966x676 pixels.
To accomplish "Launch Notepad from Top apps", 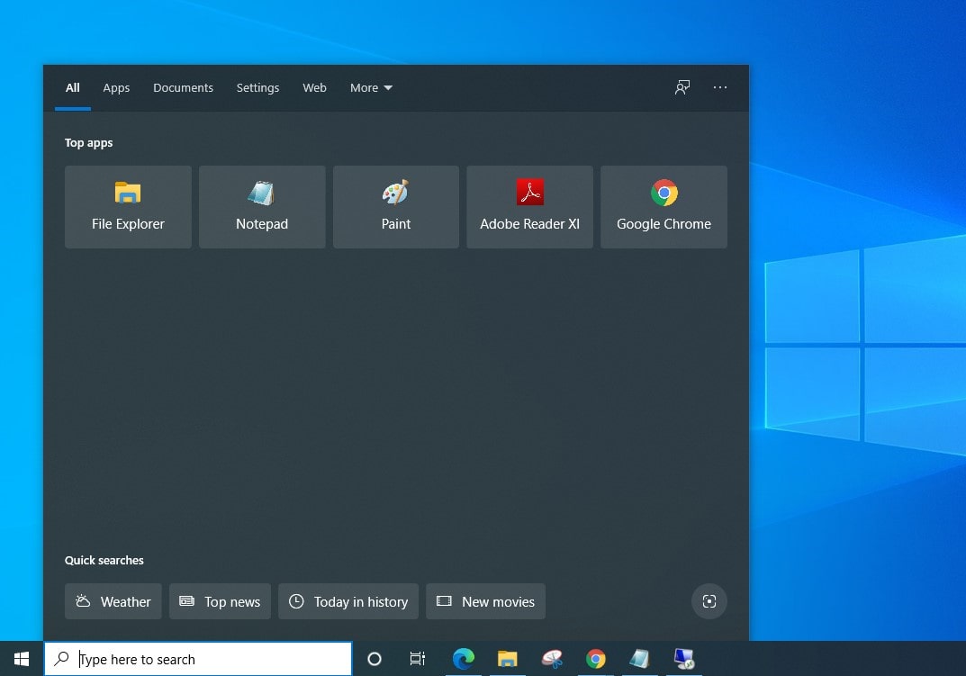I will click(x=261, y=206).
